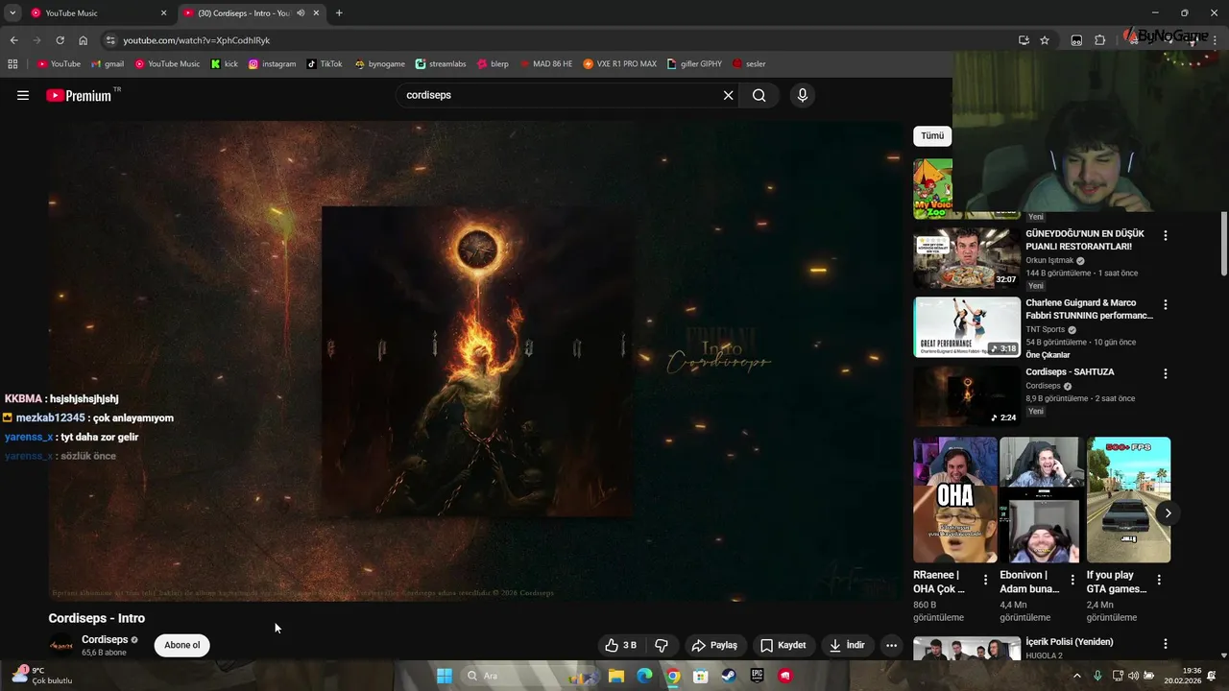Like the Cordiseps - Intro video

[x=620, y=645]
